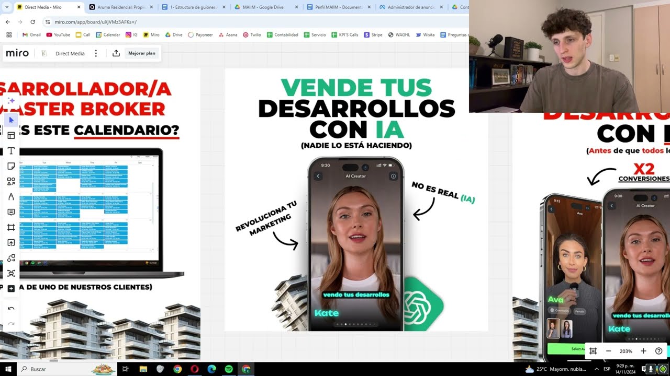This screenshot has width=670, height=376.
Task: Open the YouTube bookmark
Action: [x=58, y=35]
